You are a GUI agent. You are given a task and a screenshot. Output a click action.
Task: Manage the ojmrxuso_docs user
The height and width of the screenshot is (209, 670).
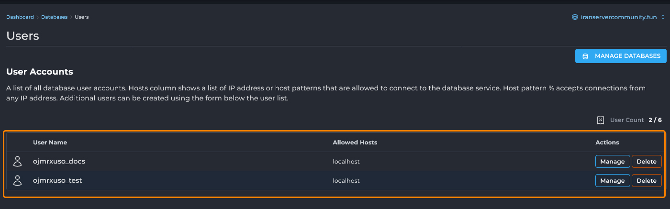612,162
